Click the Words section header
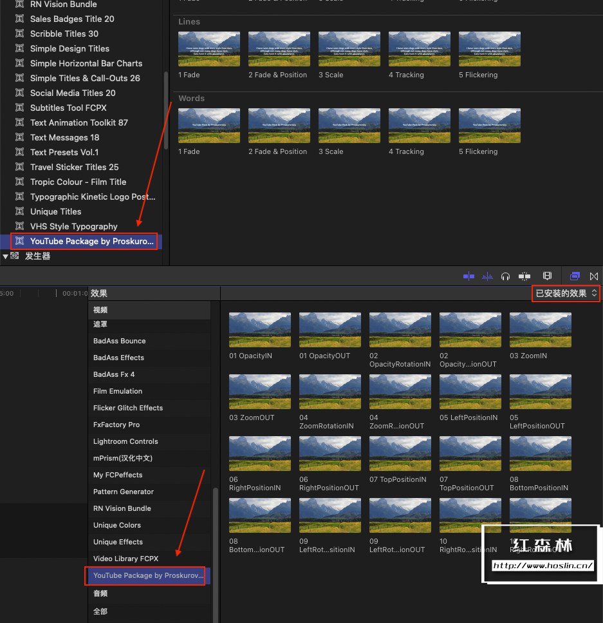The image size is (603, 623). 191,99
